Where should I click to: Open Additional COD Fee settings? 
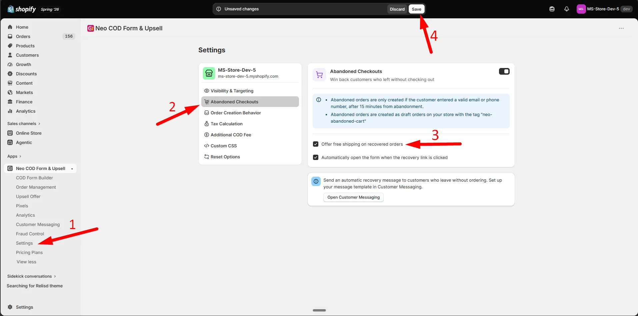pyautogui.click(x=250, y=135)
